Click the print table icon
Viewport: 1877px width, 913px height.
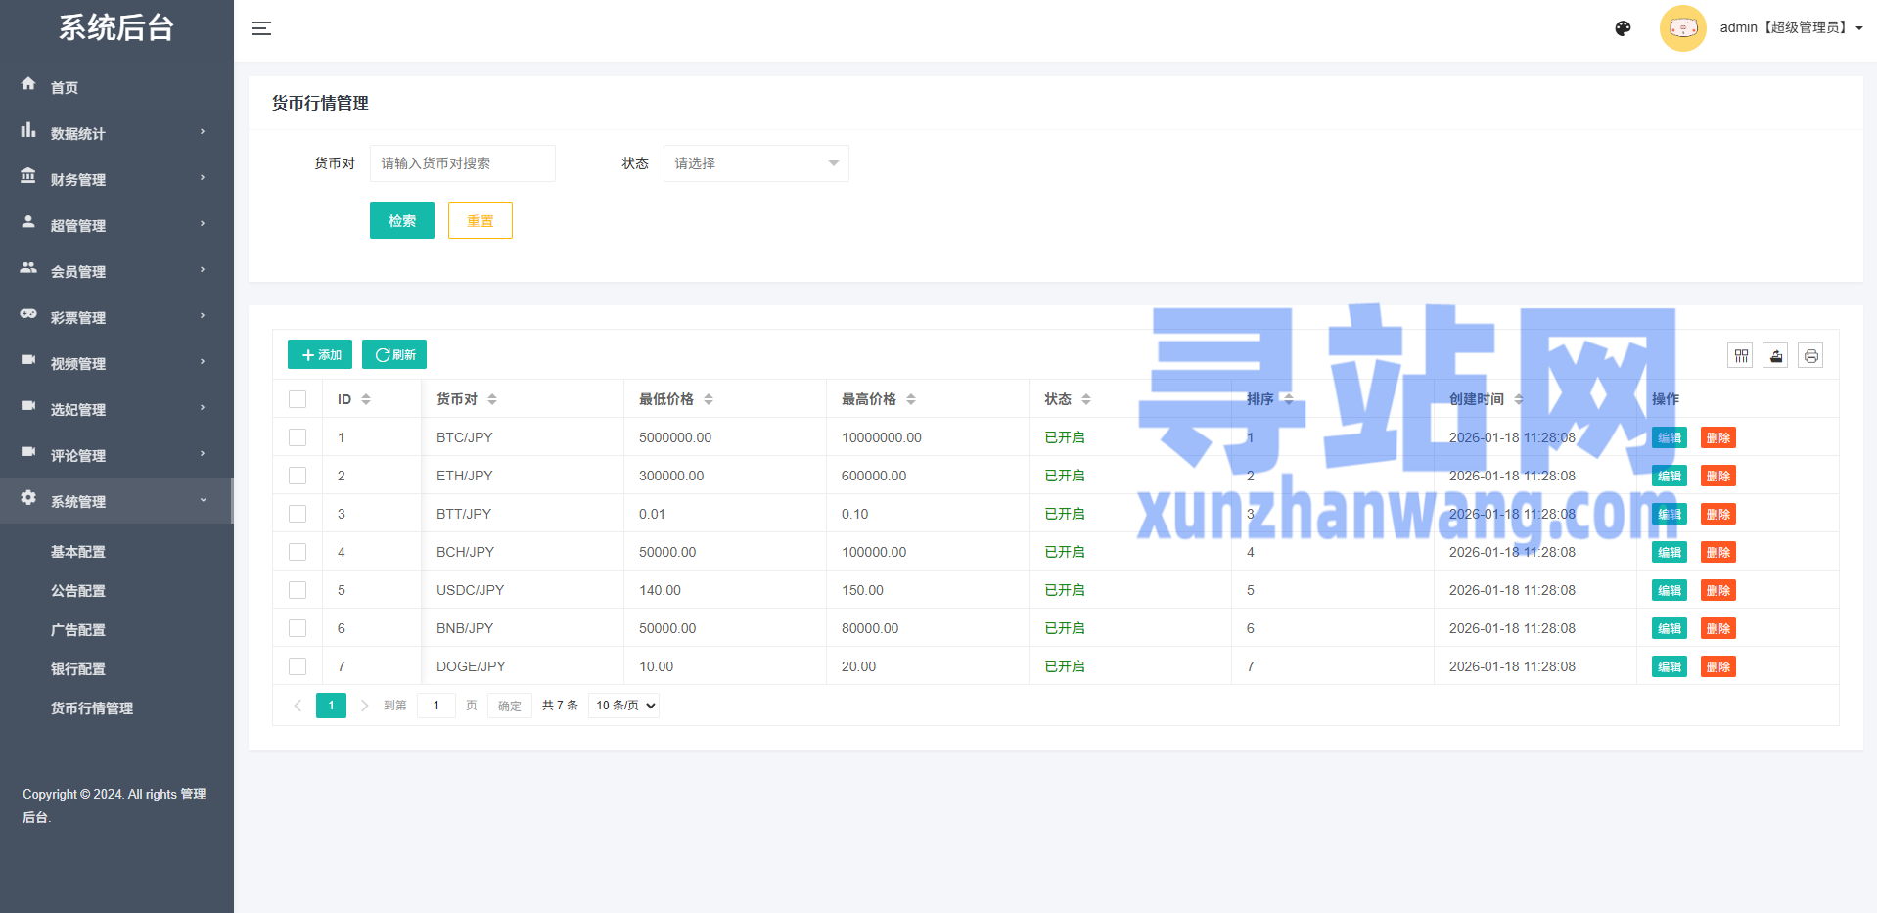click(x=1810, y=356)
